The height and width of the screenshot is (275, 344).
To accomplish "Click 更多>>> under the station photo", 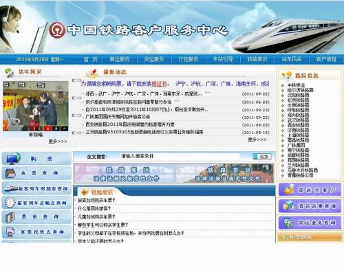I will [58, 142].
